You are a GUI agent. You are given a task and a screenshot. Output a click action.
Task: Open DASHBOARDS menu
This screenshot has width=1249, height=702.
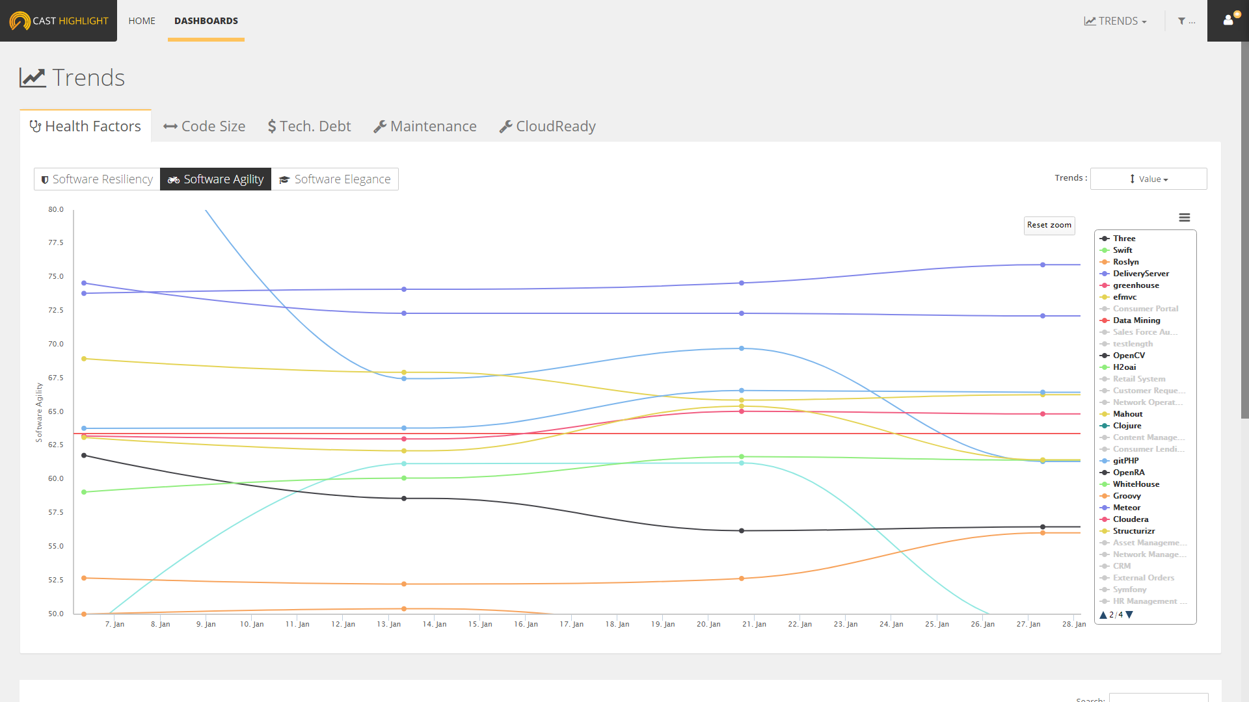coord(206,21)
